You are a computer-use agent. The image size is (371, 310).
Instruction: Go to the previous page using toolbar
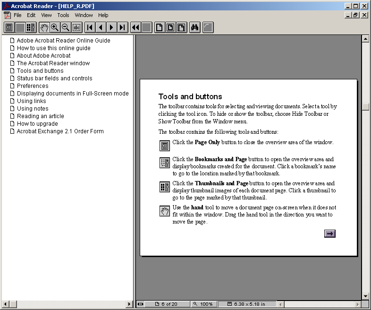pos(101,27)
